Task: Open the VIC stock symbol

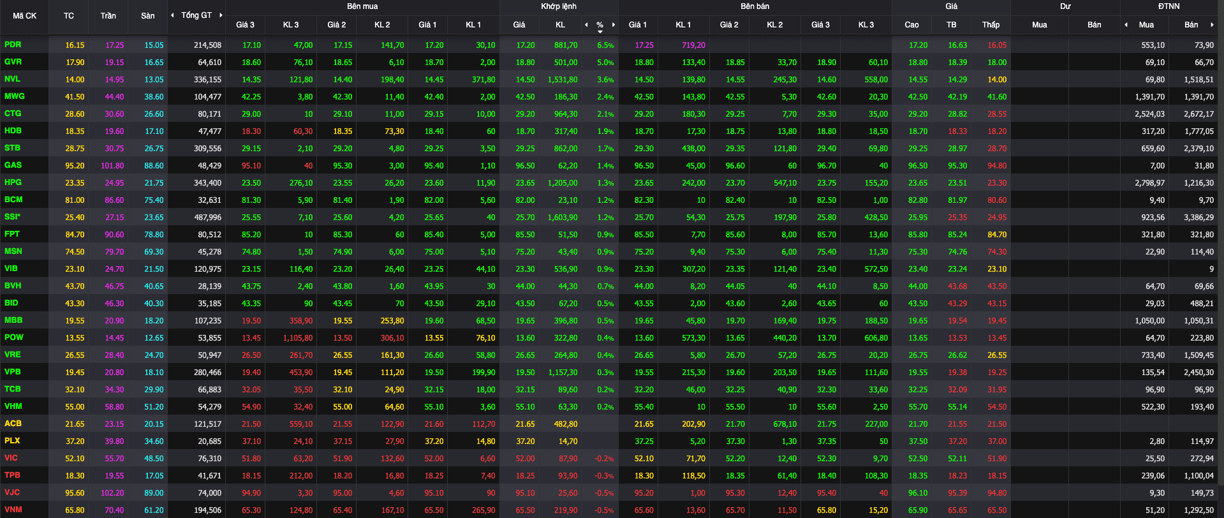Action: [x=11, y=458]
